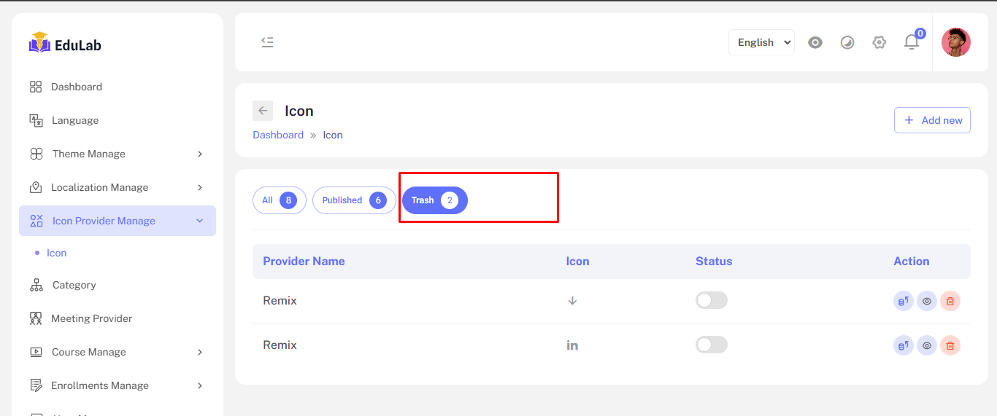The width and height of the screenshot is (997, 416).
Task: Open the English language dropdown
Action: (x=761, y=42)
